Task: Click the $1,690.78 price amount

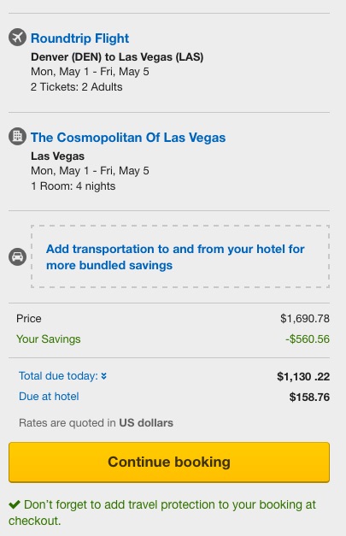Action: (305, 319)
